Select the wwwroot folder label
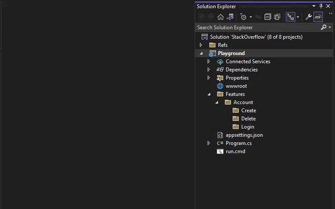 click(236, 86)
